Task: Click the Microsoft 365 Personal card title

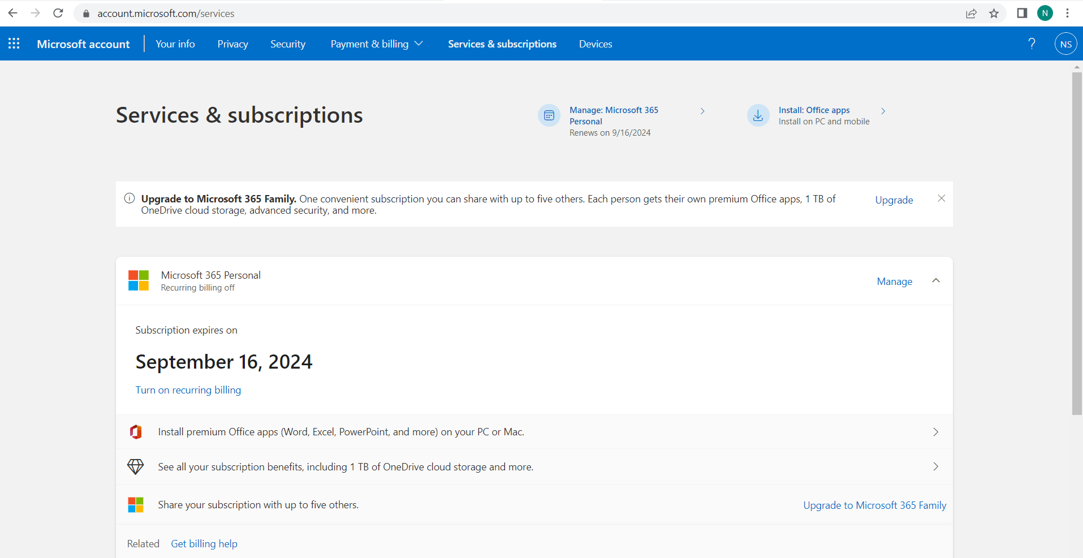Action: [x=211, y=275]
